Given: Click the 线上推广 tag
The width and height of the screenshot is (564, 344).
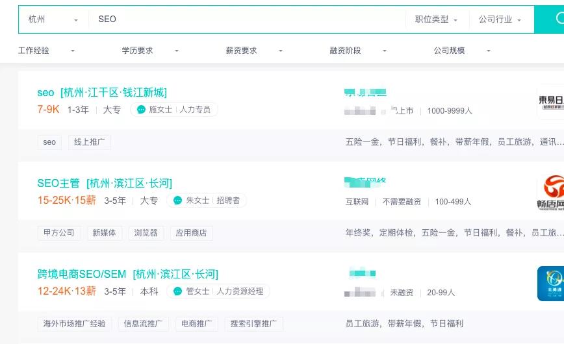Looking at the screenshot, I should click(x=90, y=142).
